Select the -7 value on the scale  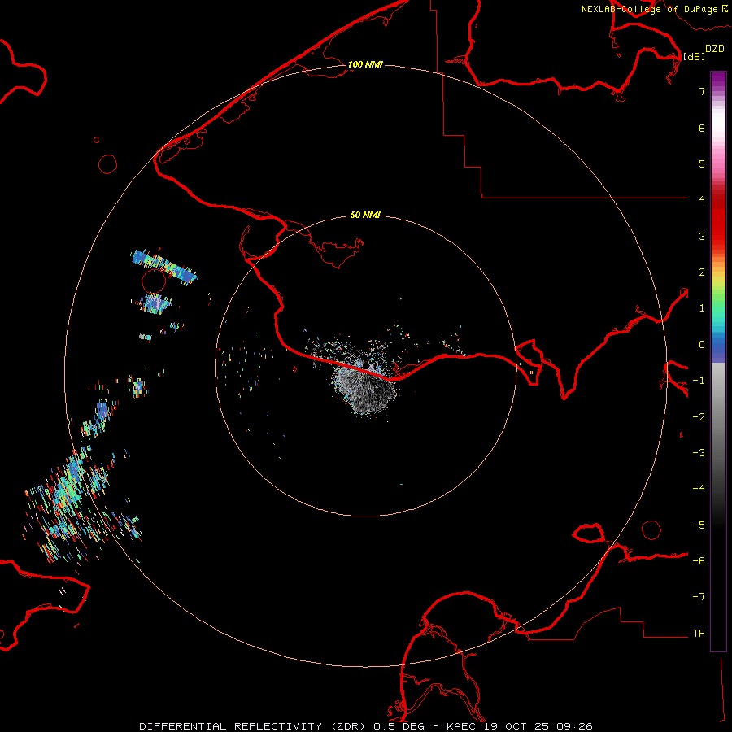(699, 597)
